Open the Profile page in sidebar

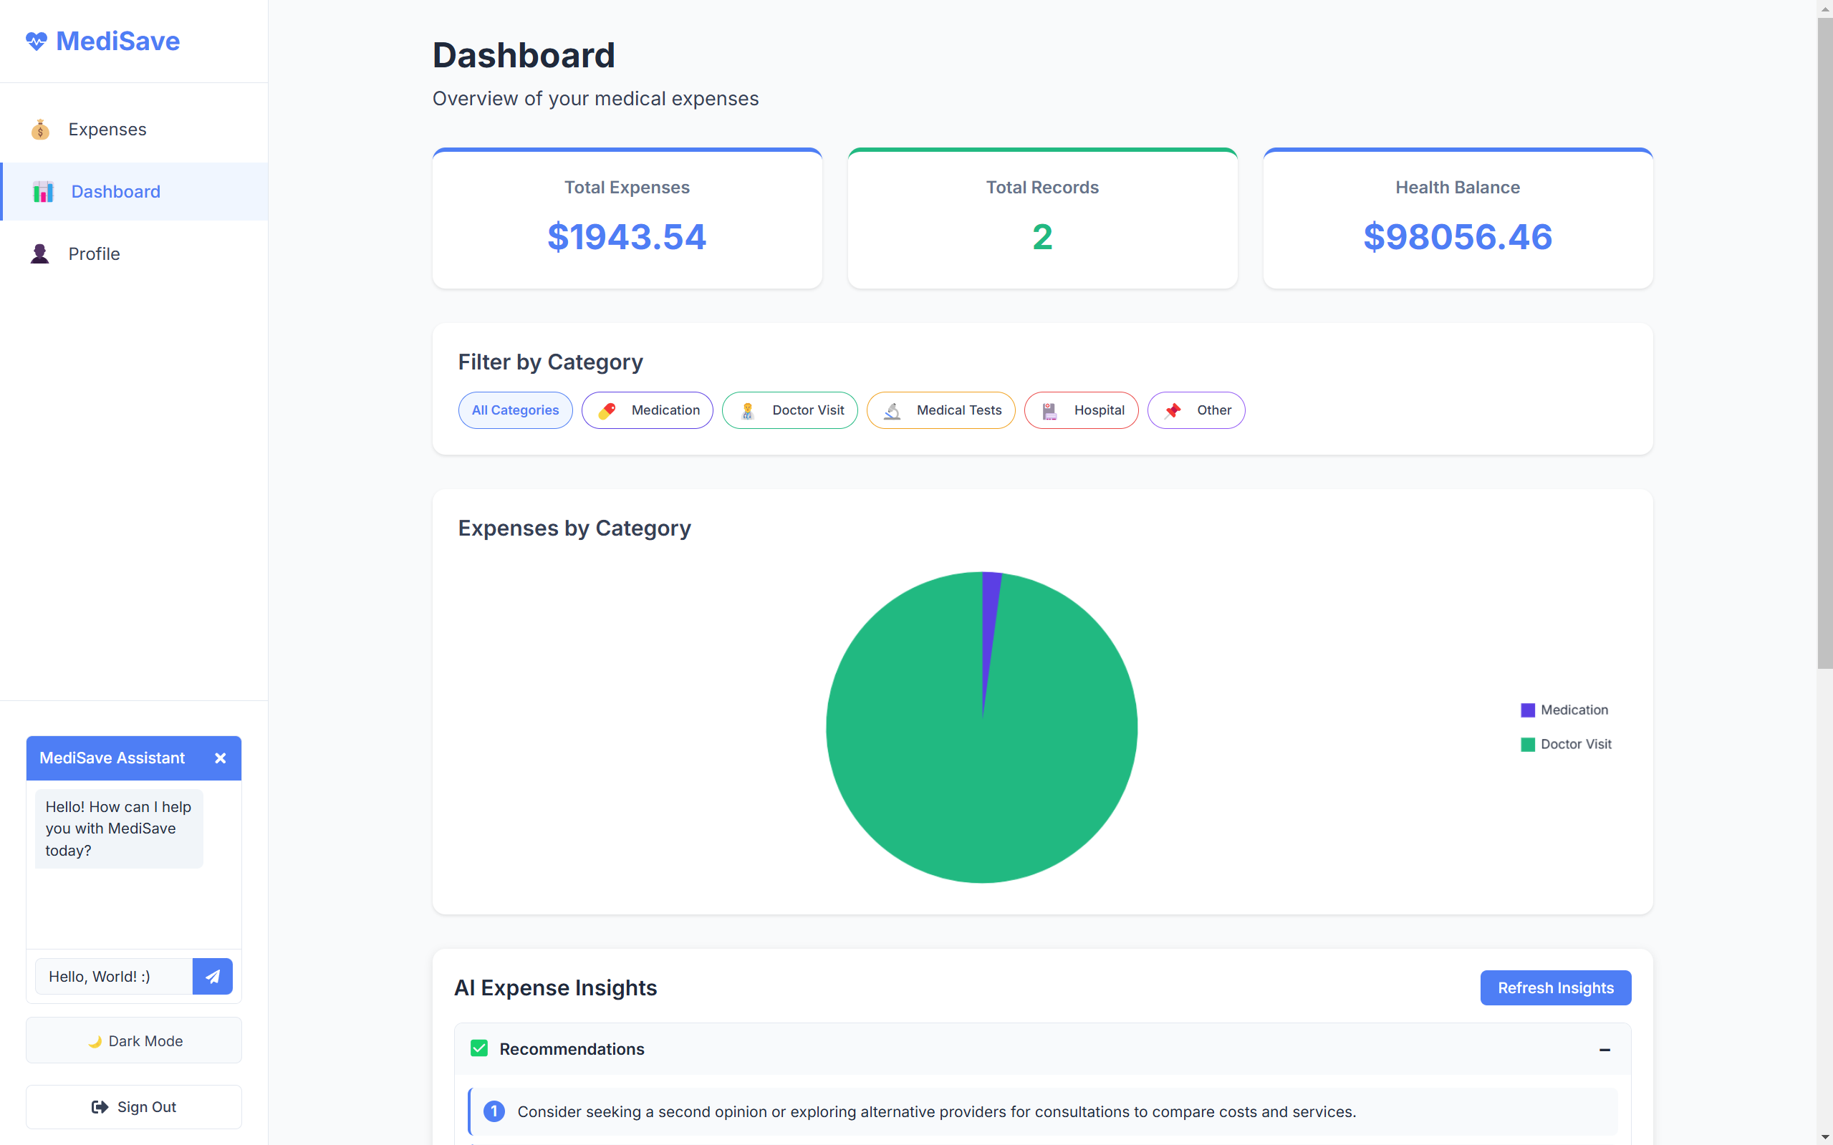[94, 253]
